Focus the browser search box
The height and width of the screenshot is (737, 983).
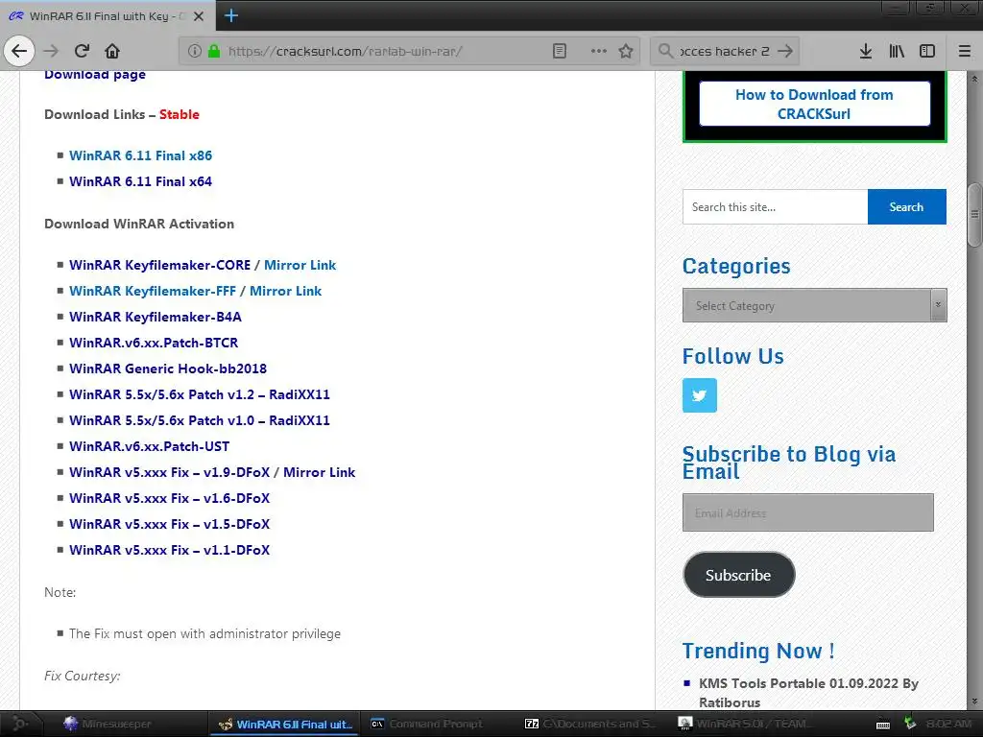724,51
